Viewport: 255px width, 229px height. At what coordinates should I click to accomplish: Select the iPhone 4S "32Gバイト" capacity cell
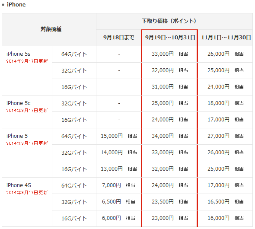point(74,202)
